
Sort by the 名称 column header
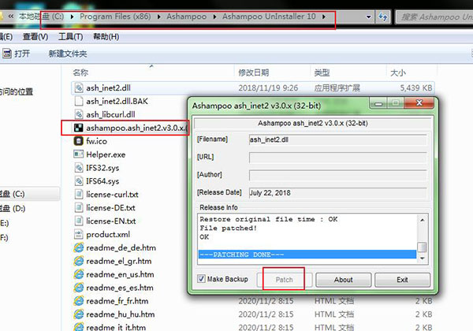[80, 73]
